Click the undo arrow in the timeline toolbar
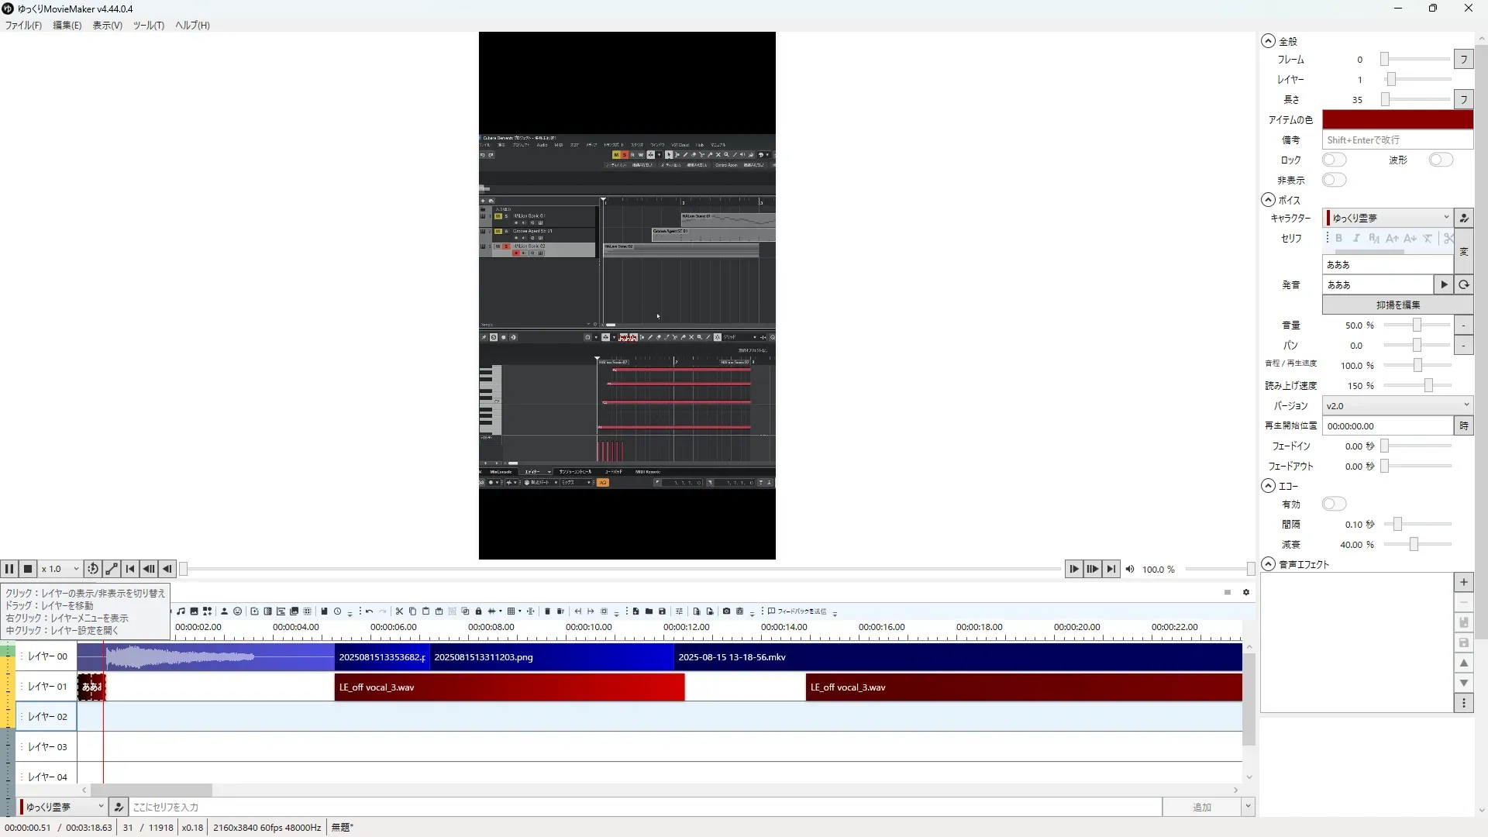The height and width of the screenshot is (837, 1488). (x=370, y=611)
